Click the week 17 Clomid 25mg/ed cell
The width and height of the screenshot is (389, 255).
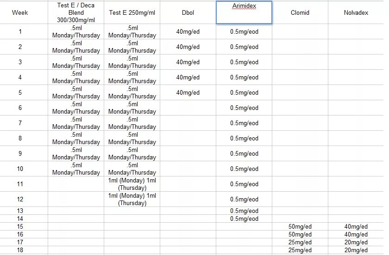[300, 242]
